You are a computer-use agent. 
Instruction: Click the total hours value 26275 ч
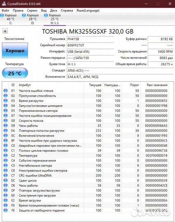point(161,64)
